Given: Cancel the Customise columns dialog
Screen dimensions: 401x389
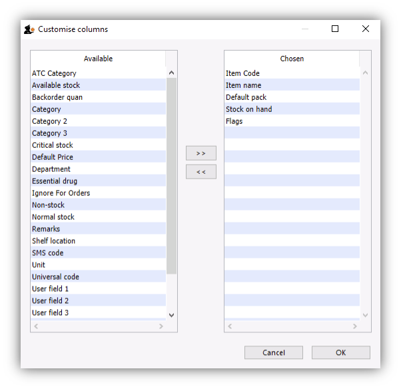Looking at the screenshot, I should point(273,352).
